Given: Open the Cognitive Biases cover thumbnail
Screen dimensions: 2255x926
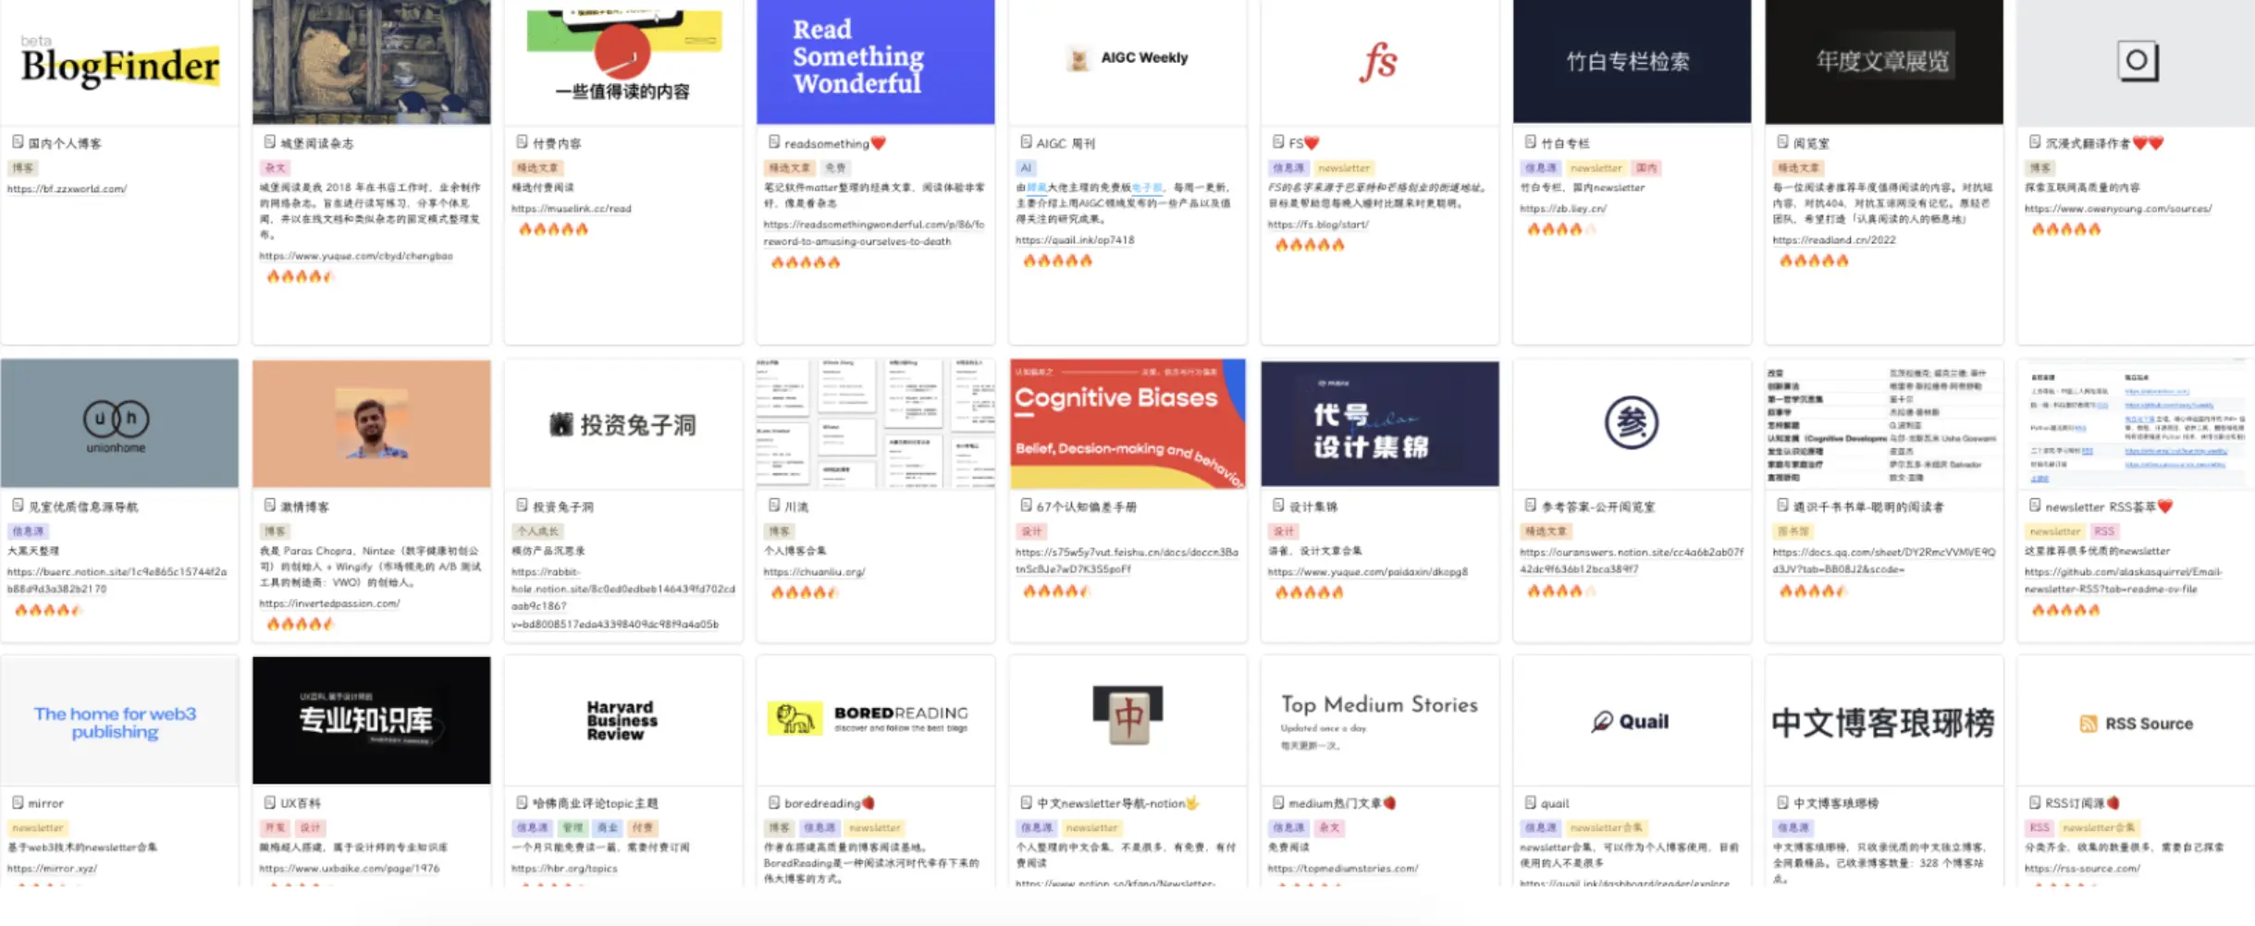Looking at the screenshot, I should pyautogui.click(x=1127, y=423).
